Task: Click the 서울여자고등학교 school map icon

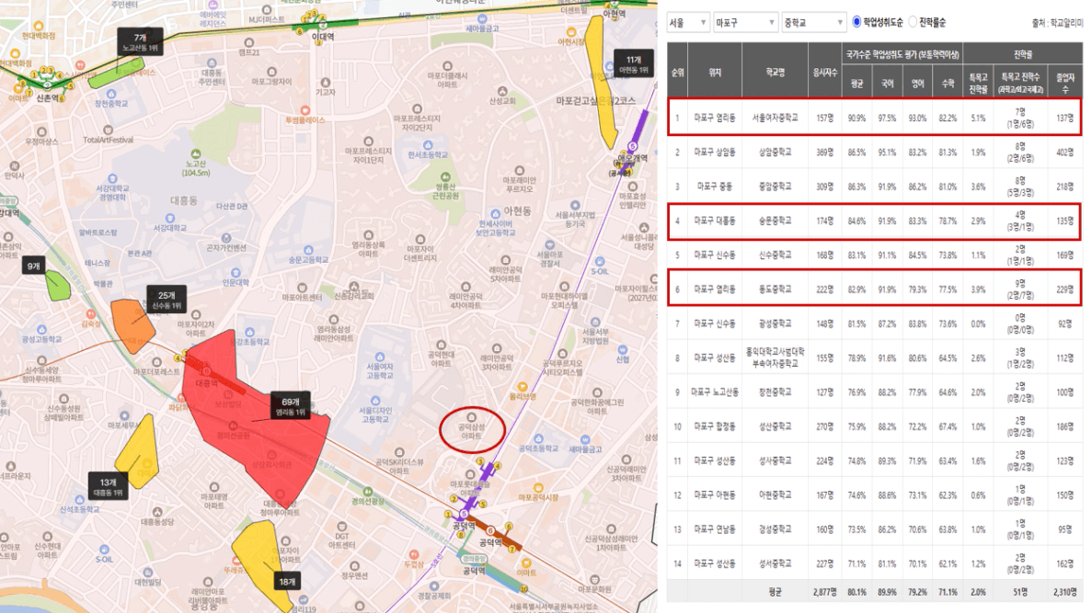Action: pos(380,358)
